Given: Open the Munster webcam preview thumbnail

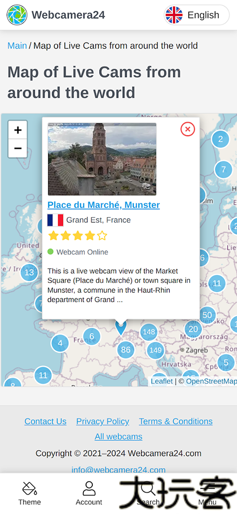Looking at the screenshot, I should 102,159.
